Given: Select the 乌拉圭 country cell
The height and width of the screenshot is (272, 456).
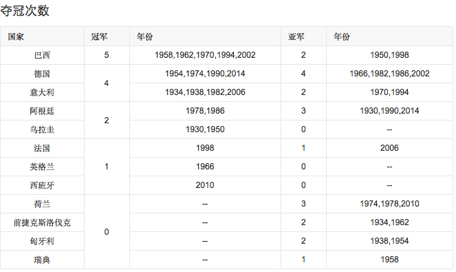Looking at the screenshot, I should [42, 129].
